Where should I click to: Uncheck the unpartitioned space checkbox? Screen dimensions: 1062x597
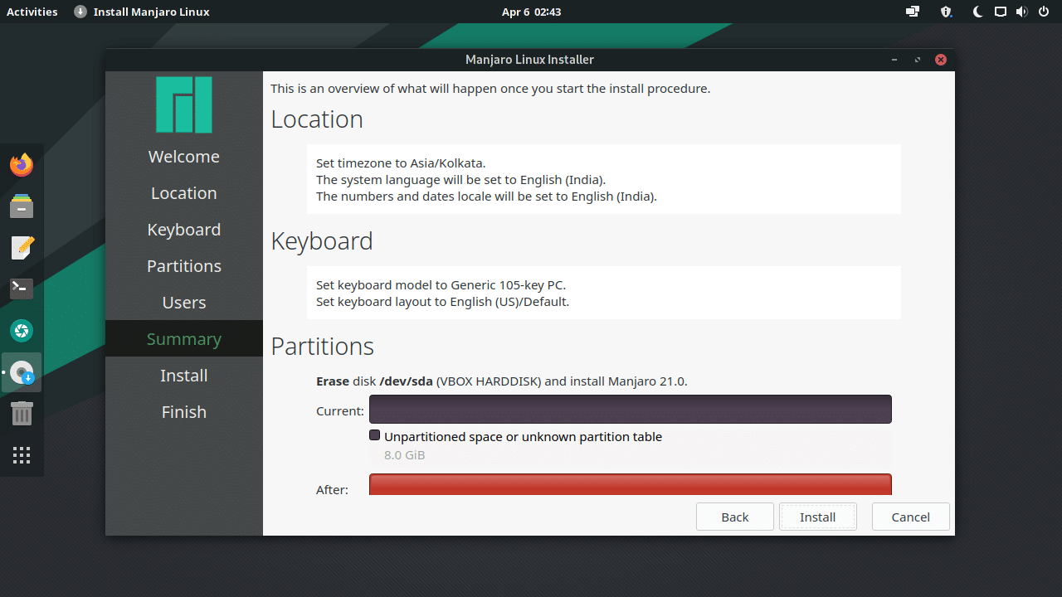pyautogui.click(x=374, y=434)
